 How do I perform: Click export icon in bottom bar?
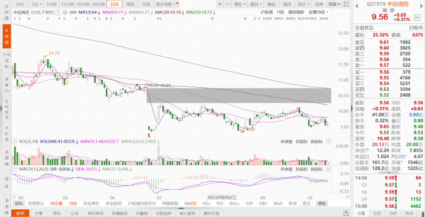pyautogui.click(x=346, y=213)
